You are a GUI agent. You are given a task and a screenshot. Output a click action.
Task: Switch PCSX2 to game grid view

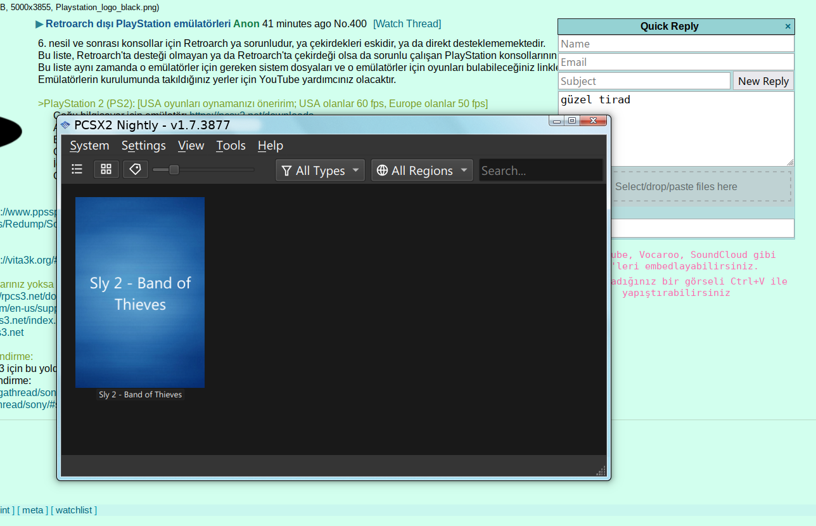[x=106, y=169]
